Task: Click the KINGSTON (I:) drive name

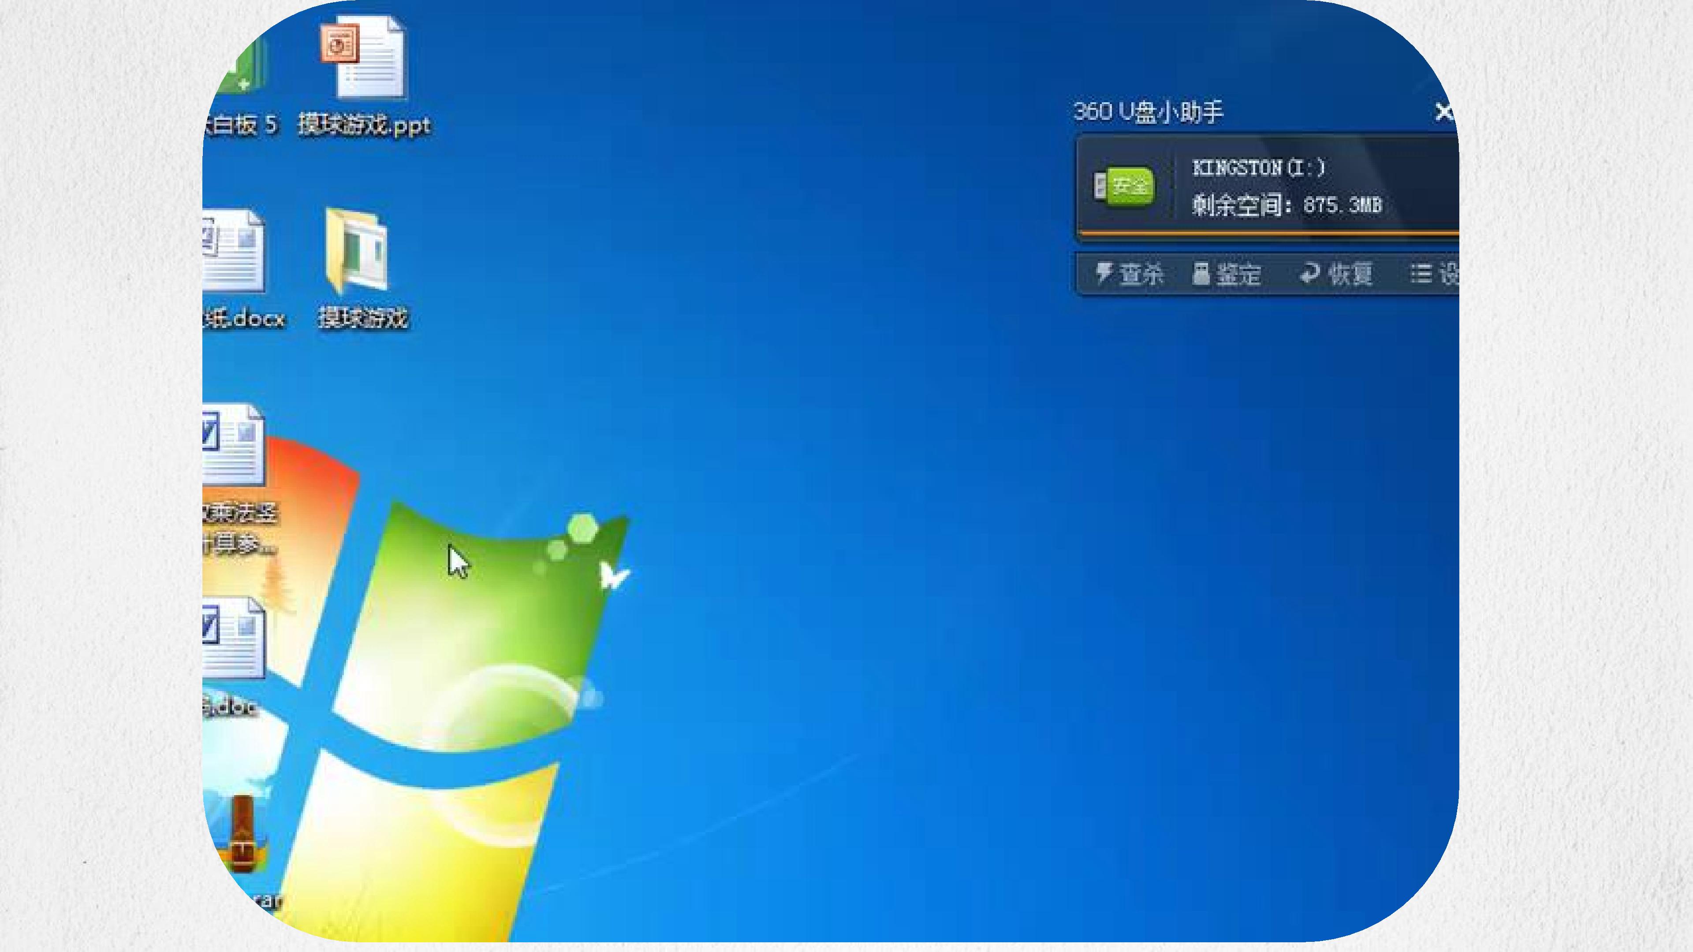Action: tap(1259, 168)
